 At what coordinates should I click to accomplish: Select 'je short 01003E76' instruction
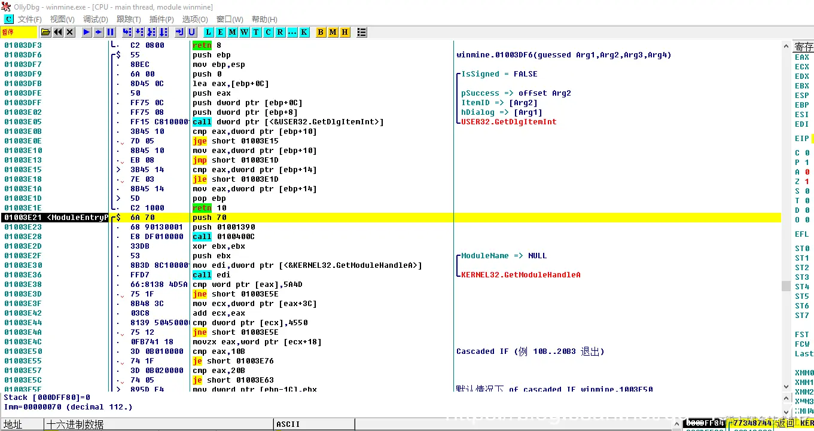tap(233, 361)
